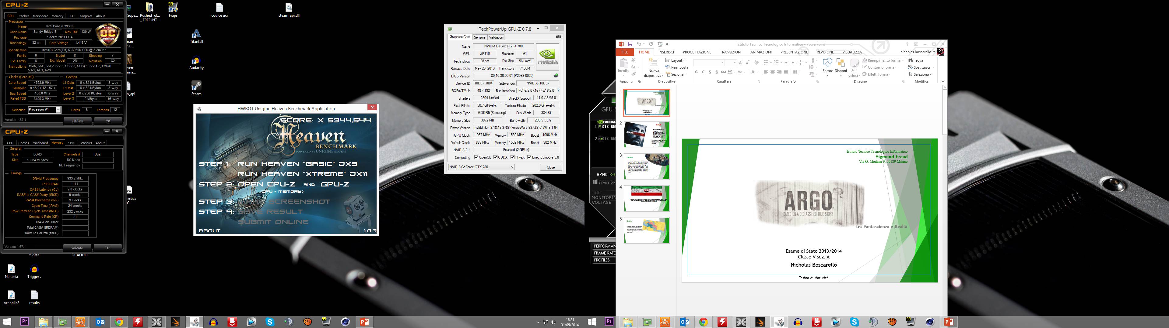The image size is (1169, 328).
Task: Center-align text in the Paragrafo group
Action: pyautogui.click(x=772, y=72)
